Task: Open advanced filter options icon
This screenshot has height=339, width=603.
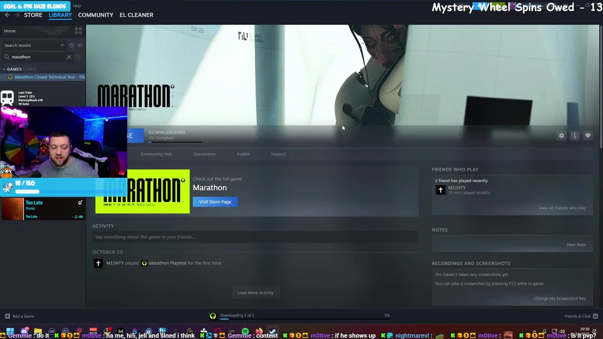Action: (78, 57)
